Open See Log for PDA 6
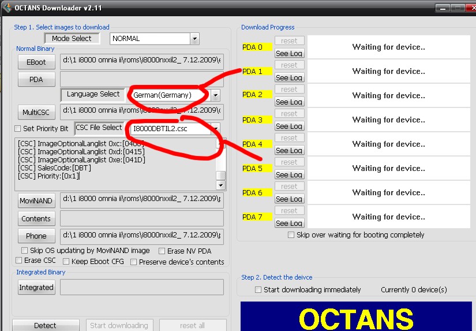The width and height of the screenshot is (476, 331). [x=289, y=199]
